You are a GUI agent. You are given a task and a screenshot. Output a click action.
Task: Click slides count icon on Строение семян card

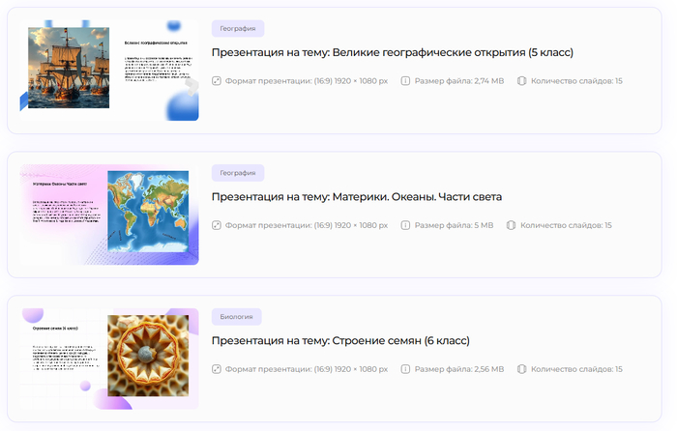point(521,369)
